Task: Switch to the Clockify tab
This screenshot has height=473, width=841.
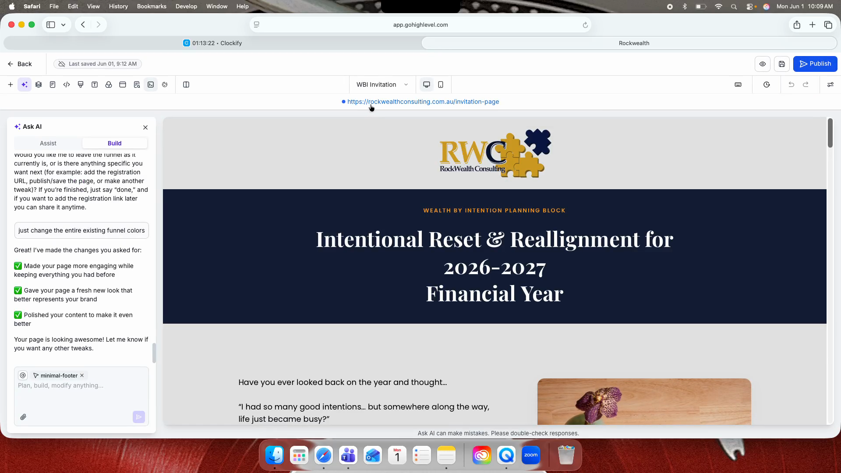Action: tap(212, 43)
